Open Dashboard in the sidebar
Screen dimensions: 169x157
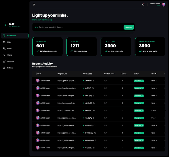click(x=15, y=36)
